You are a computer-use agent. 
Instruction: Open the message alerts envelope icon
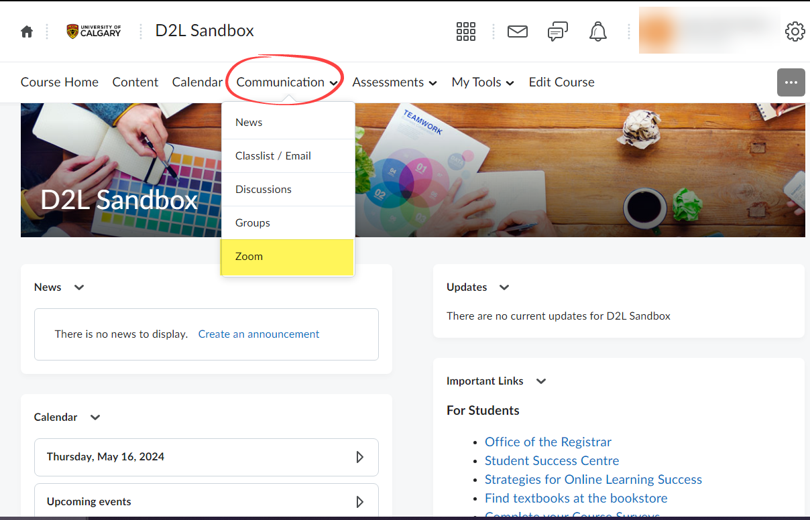pyautogui.click(x=518, y=31)
